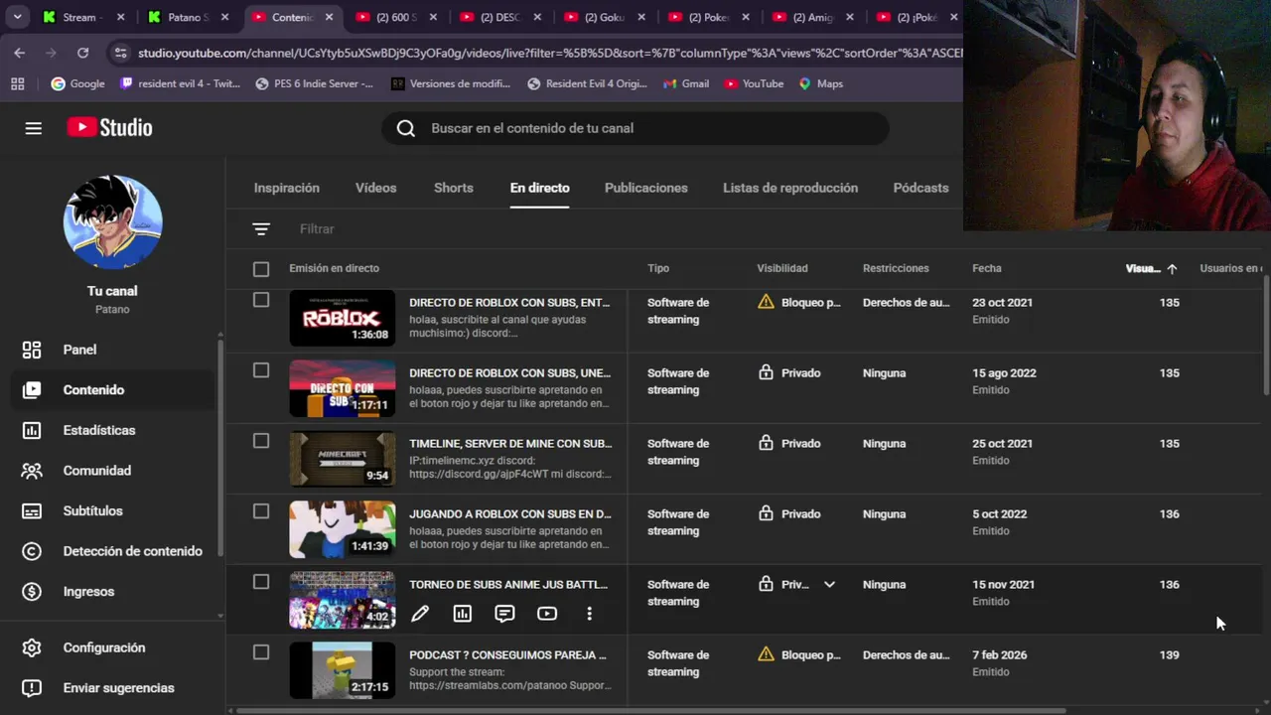
Task: Click lock icon on 15 ago 2022 row
Action: [x=766, y=372]
